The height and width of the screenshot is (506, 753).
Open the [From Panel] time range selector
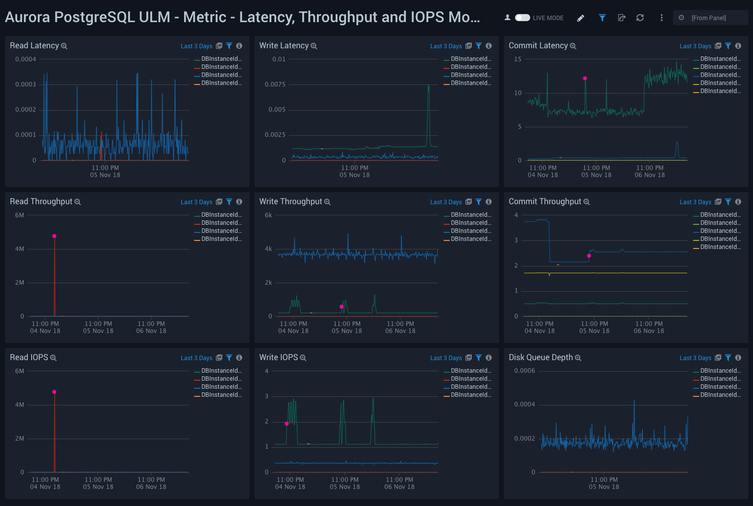[711, 17]
